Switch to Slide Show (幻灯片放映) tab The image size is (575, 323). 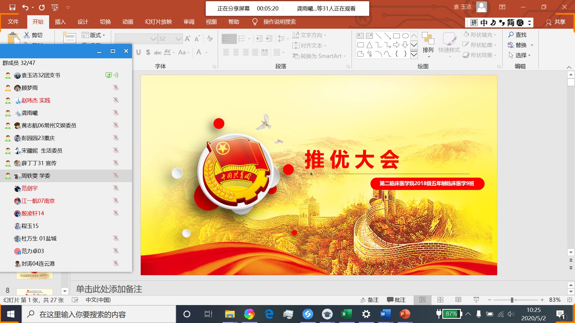coord(158,22)
